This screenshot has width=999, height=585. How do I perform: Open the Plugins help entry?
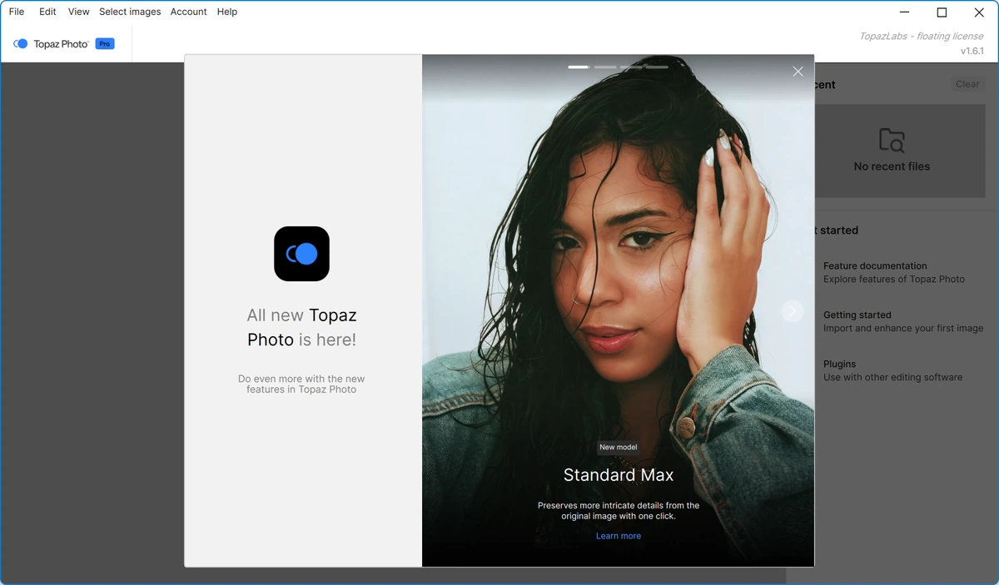(x=892, y=370)
